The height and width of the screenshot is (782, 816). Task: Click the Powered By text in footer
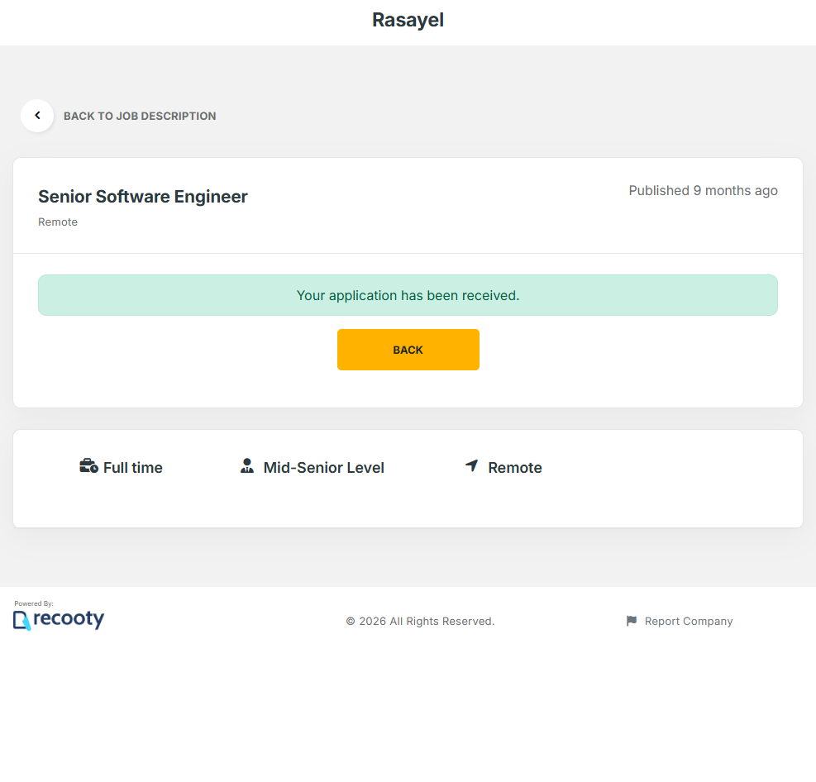coord(34,603)
